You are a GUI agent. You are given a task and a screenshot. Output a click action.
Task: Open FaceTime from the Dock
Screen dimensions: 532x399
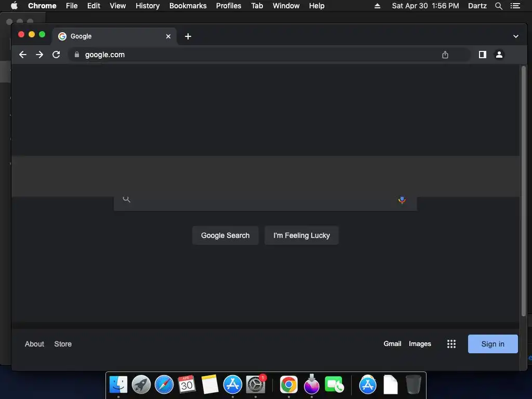334,384
